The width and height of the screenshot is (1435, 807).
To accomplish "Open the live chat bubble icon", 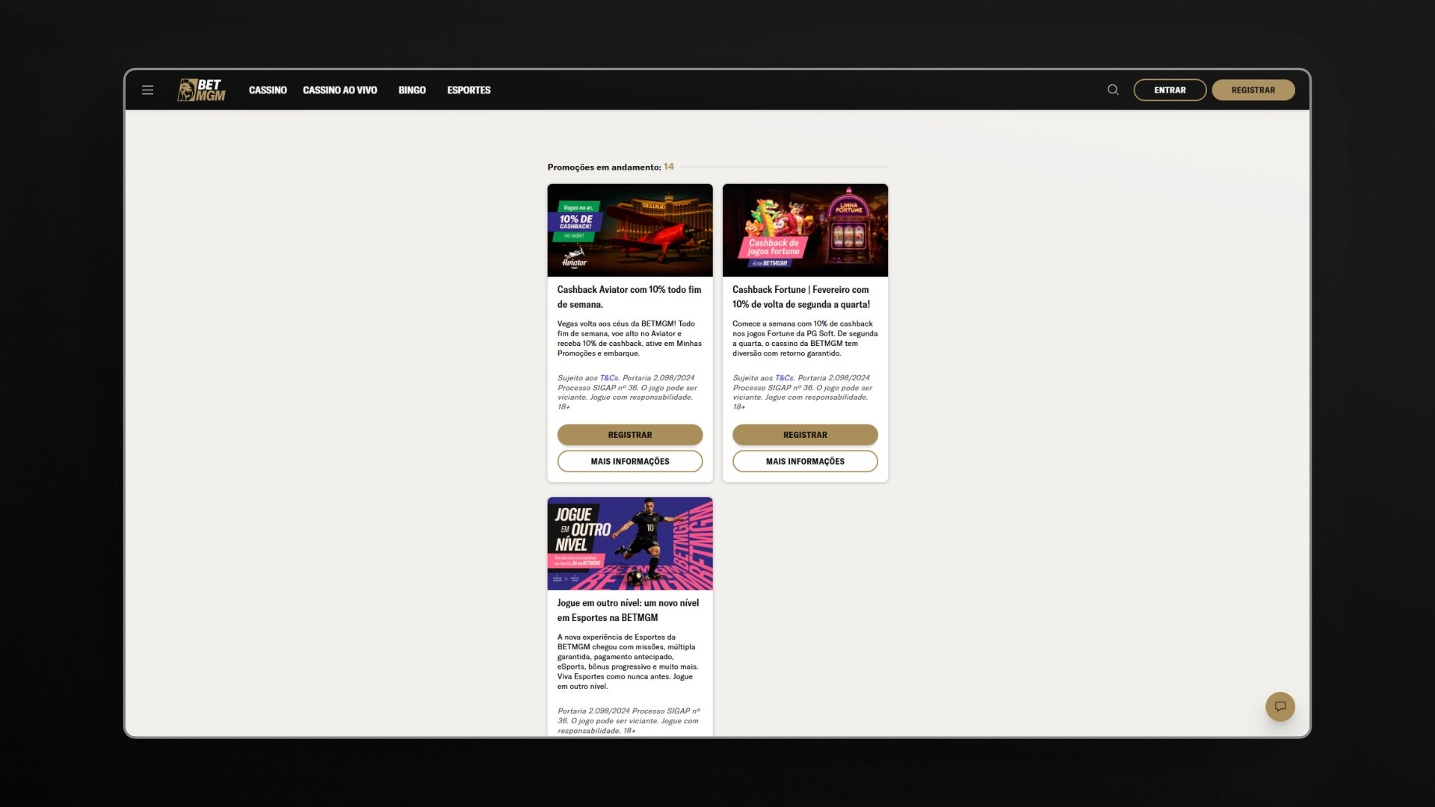I will [1280, 706].
